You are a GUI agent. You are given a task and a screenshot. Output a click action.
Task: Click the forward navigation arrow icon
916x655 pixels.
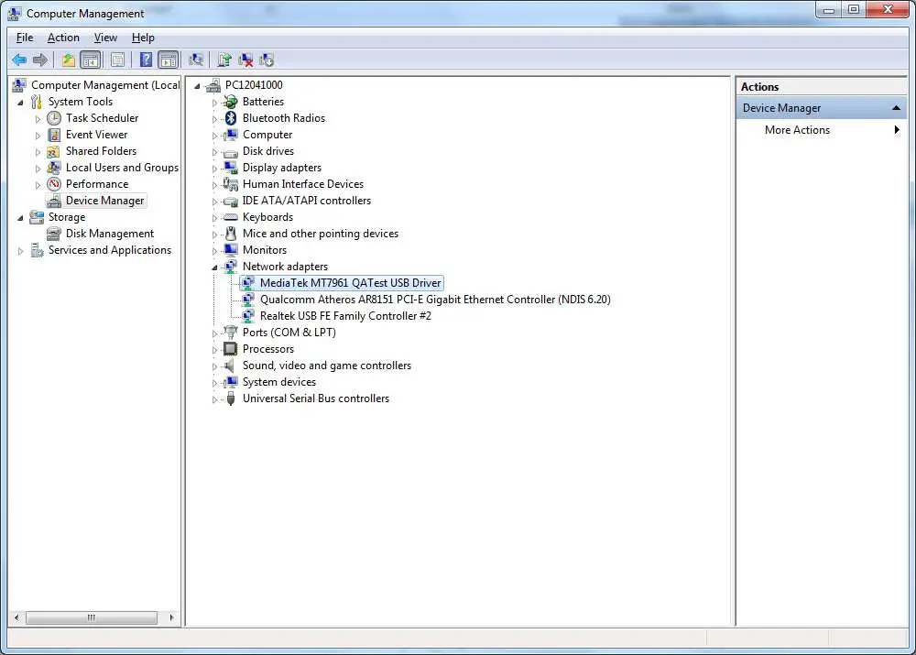(x=40, y=60)
